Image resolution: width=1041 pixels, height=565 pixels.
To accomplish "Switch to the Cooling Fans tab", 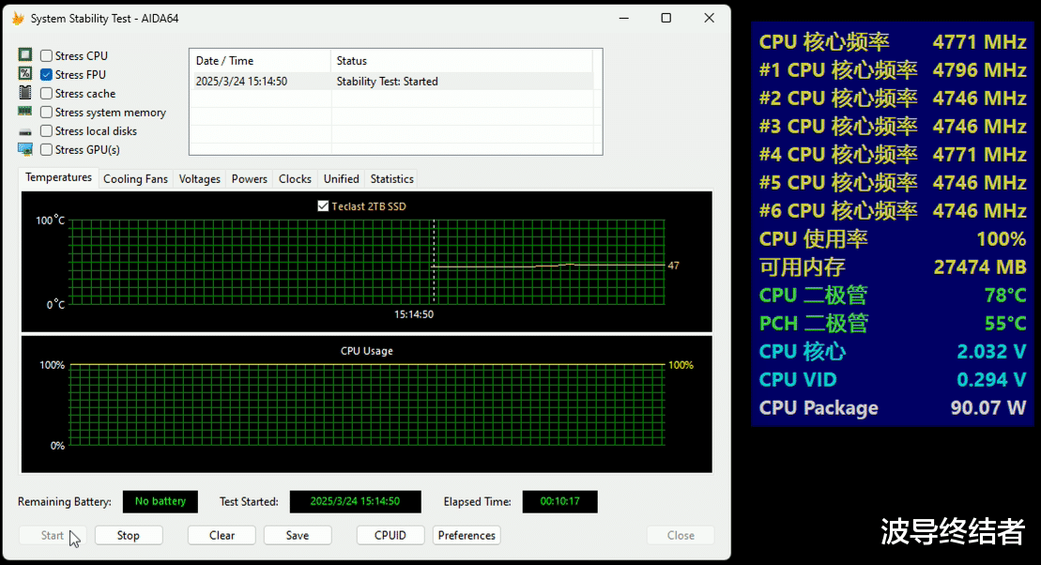I will click(135, 178).
